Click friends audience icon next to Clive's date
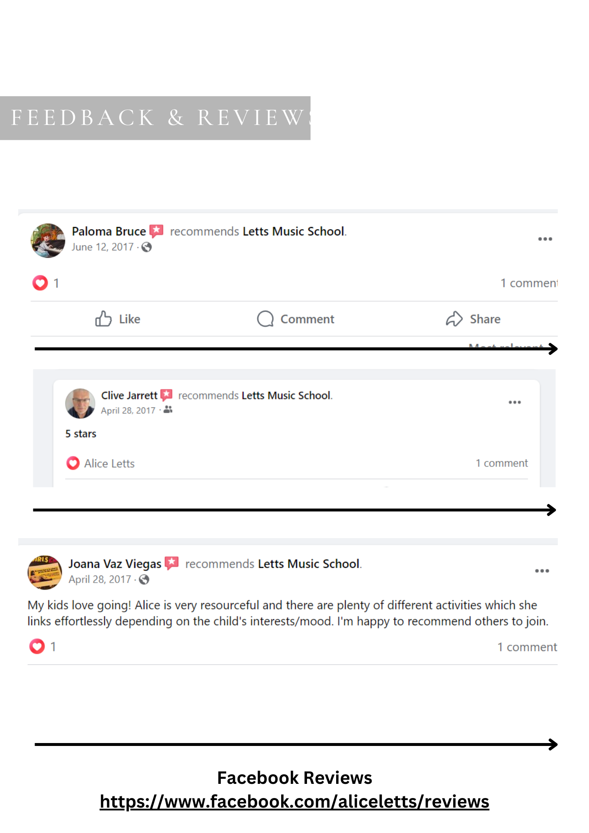The height and width of the screenshot is (833, 589). coord(168,410)
